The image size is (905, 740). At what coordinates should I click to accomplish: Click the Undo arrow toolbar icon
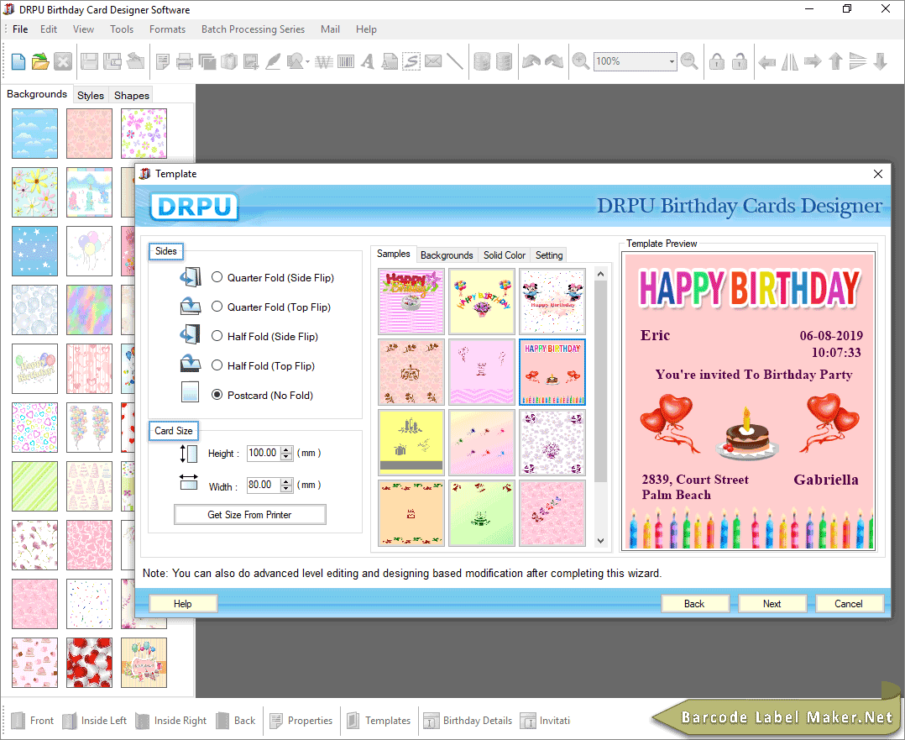pyautogui.click(x=531, y=61)
